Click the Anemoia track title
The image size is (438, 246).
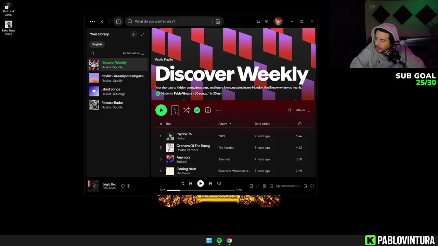[183, 157]
